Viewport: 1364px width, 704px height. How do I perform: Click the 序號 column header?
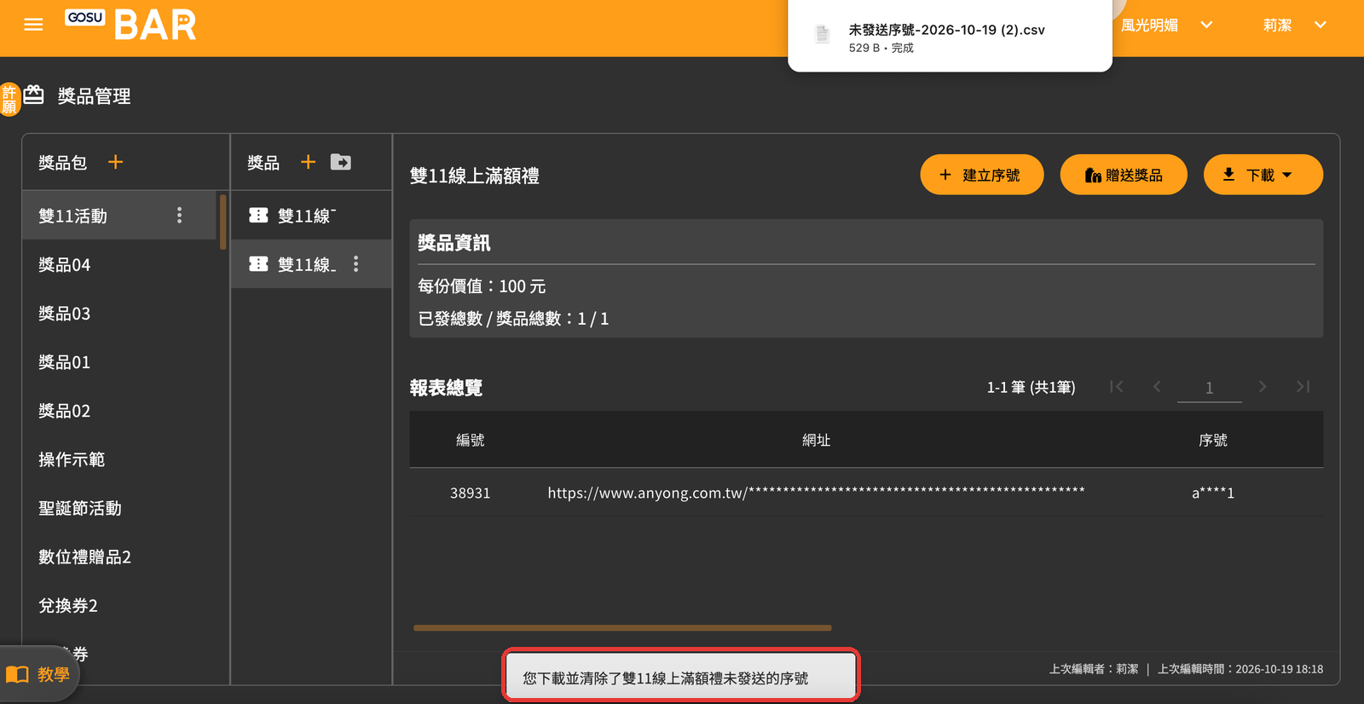tap(1213, 440)
